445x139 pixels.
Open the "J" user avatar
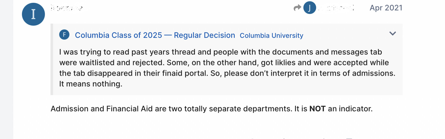(x=310, y=8)
